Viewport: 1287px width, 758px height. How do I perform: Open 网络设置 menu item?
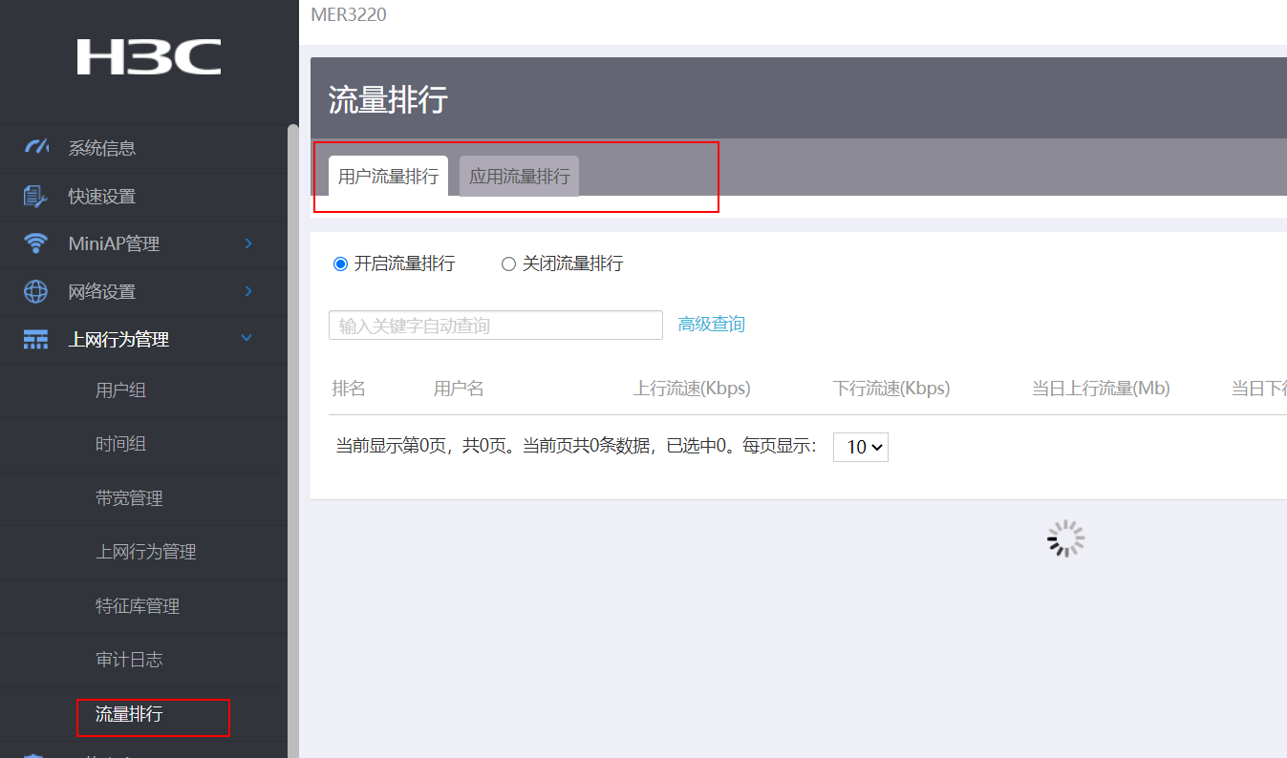point(143,292)
